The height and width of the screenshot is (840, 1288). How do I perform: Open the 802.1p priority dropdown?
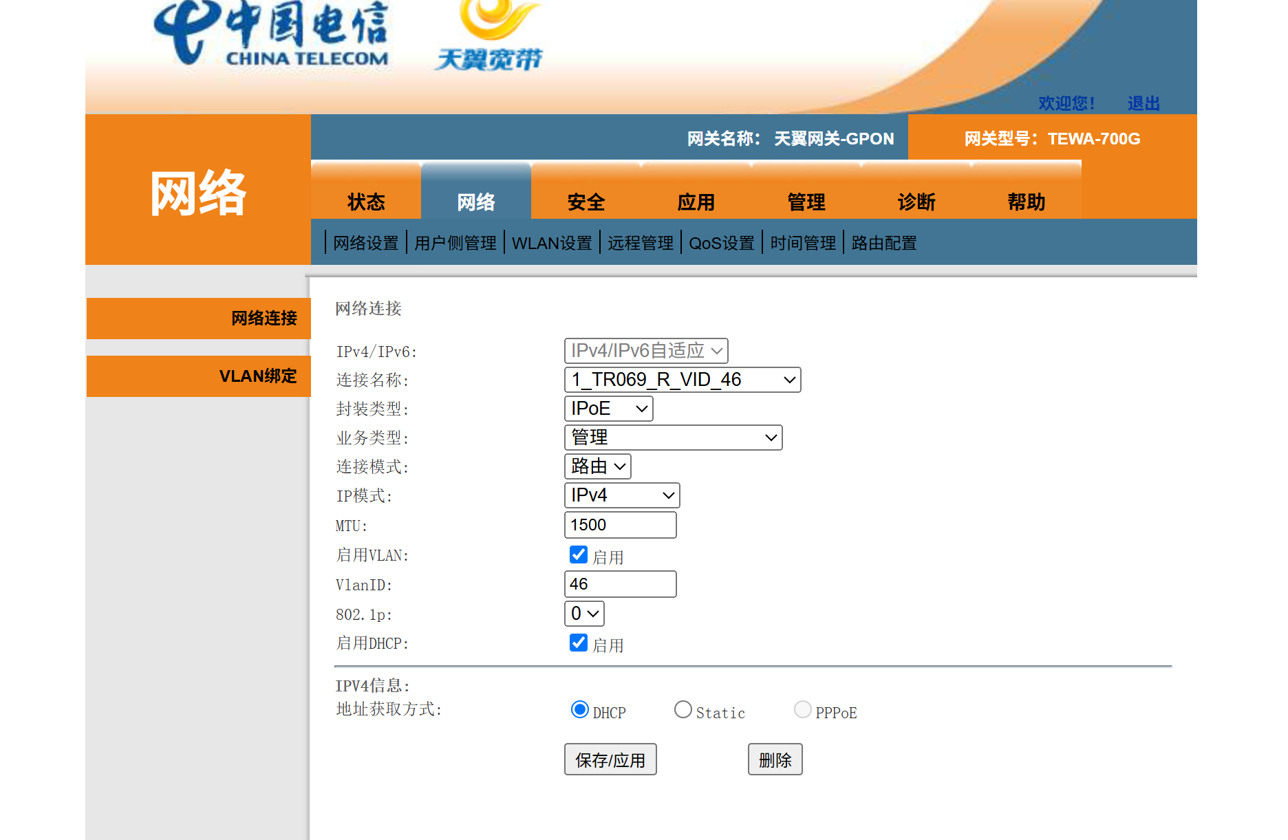(584, 614)
